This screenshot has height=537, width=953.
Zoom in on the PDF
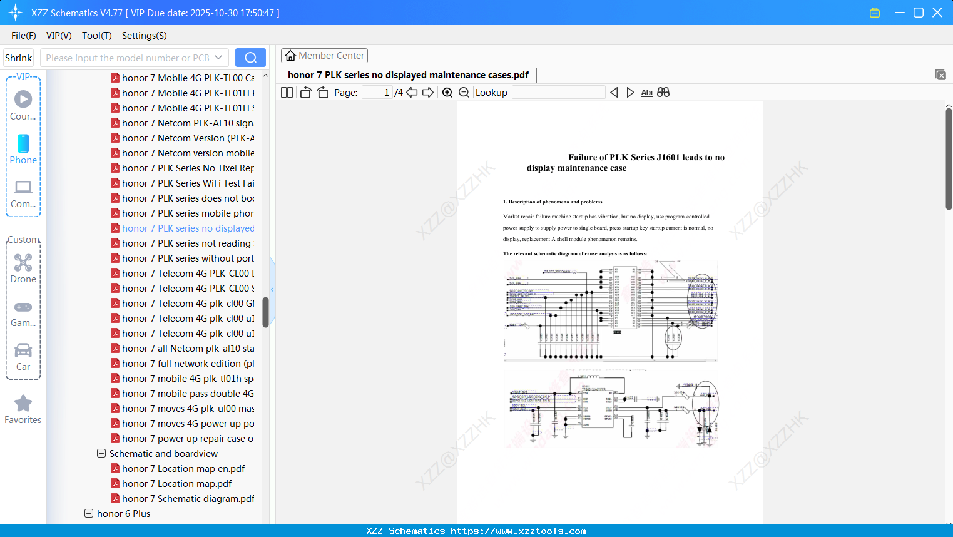(x=447, y=93)
